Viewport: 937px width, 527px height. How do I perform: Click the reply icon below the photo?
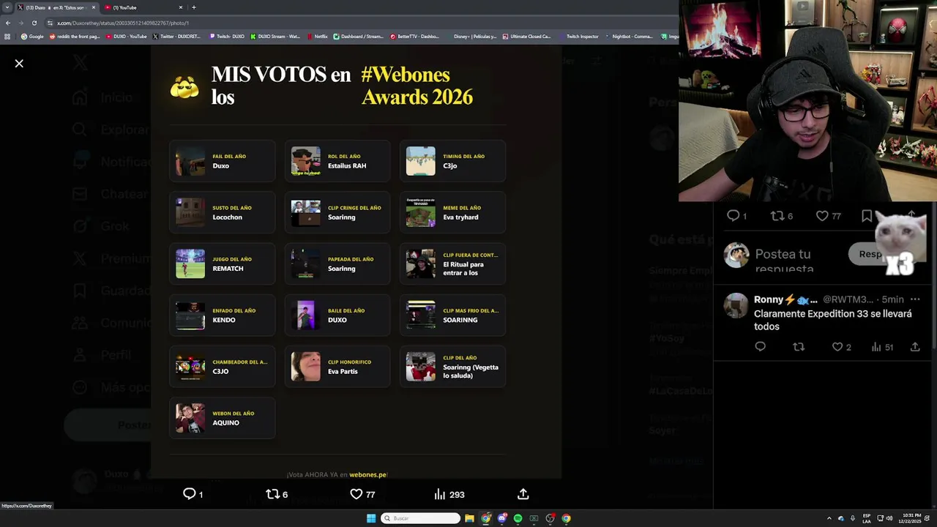pyautogui.click(x=190, y=494)
